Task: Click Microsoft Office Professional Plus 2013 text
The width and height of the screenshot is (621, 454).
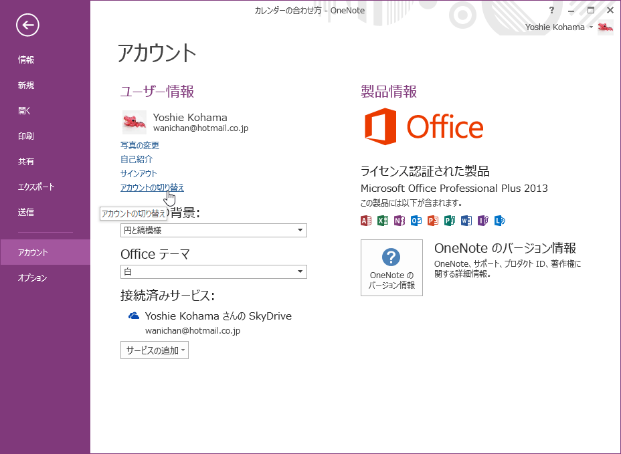Action: coord(454,188)
